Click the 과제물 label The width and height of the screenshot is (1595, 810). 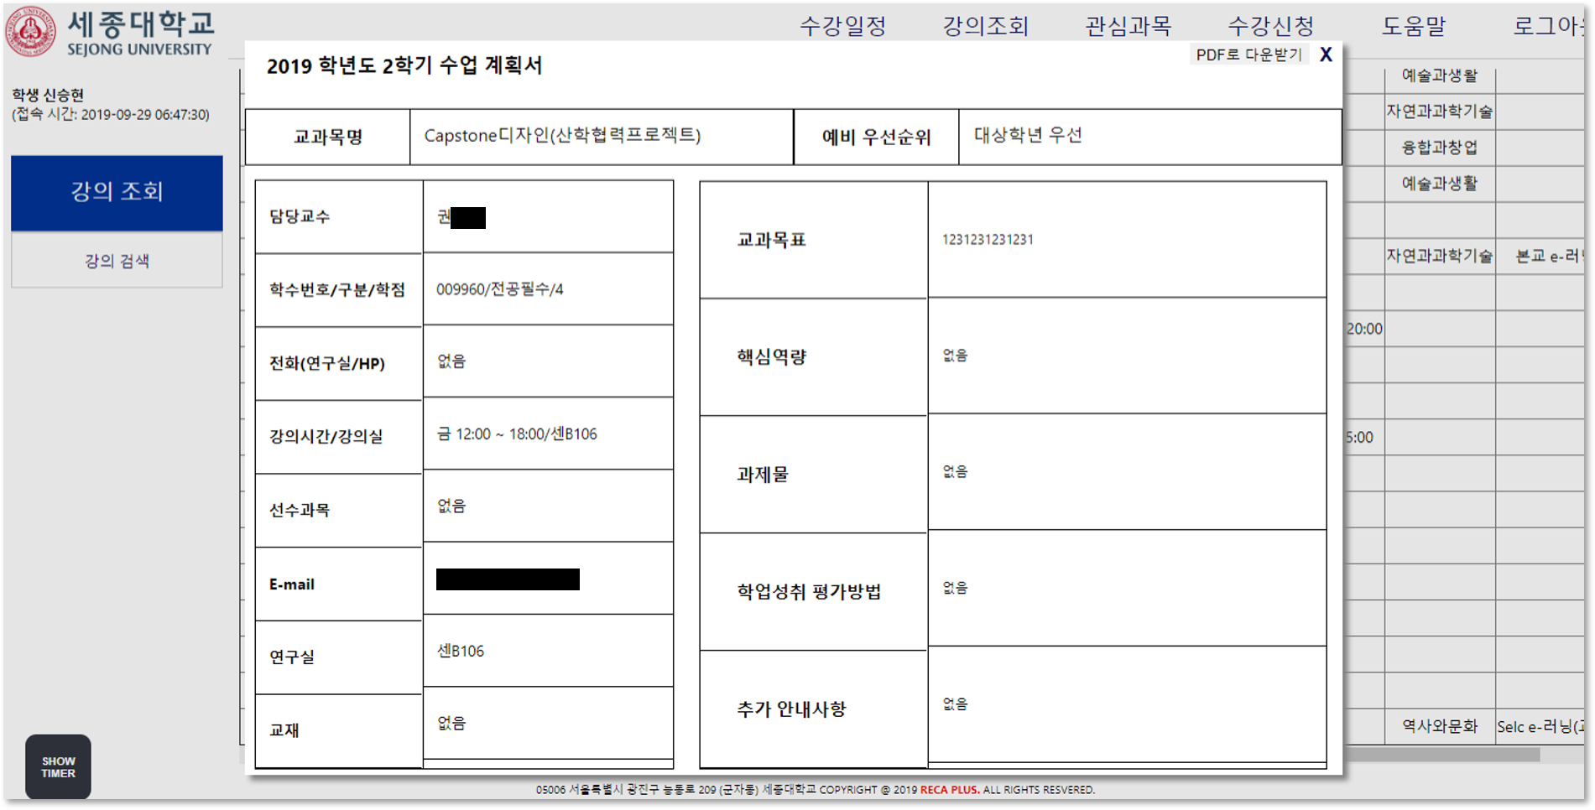pos(763,475)
